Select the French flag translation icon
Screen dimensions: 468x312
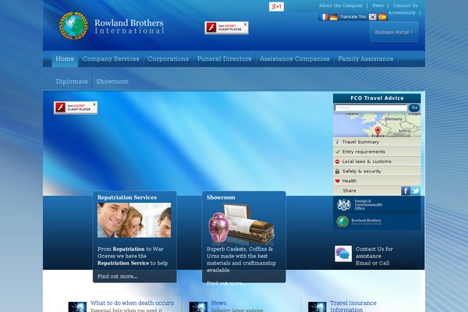click(323, 17)
